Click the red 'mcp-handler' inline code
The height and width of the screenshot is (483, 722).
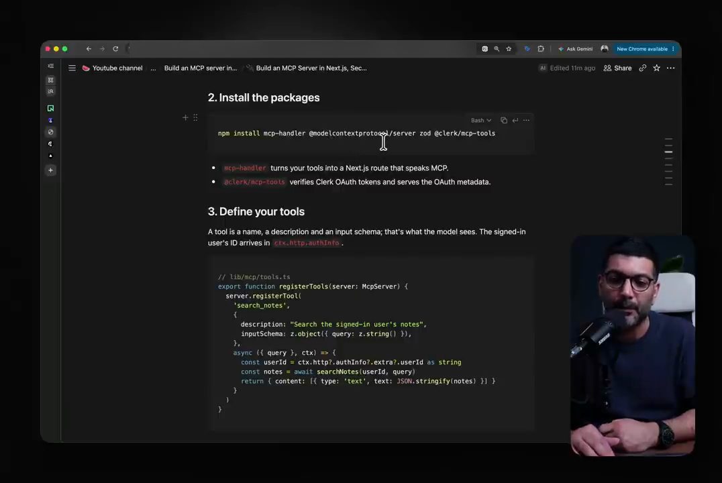coord(244,168)
